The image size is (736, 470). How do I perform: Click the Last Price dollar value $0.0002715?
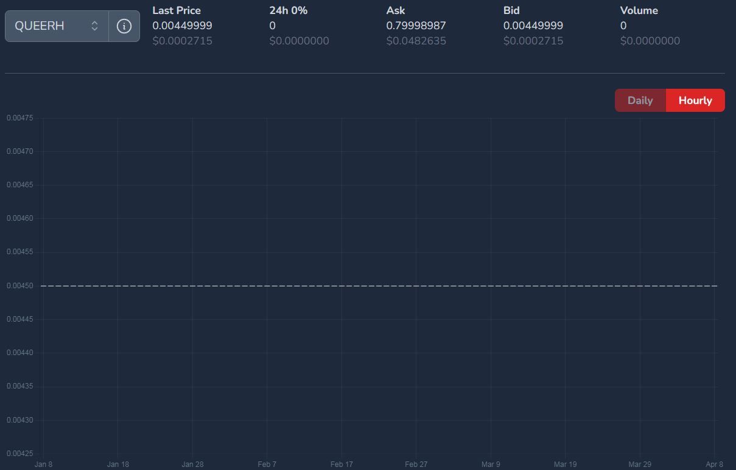(x=182, y=41)
